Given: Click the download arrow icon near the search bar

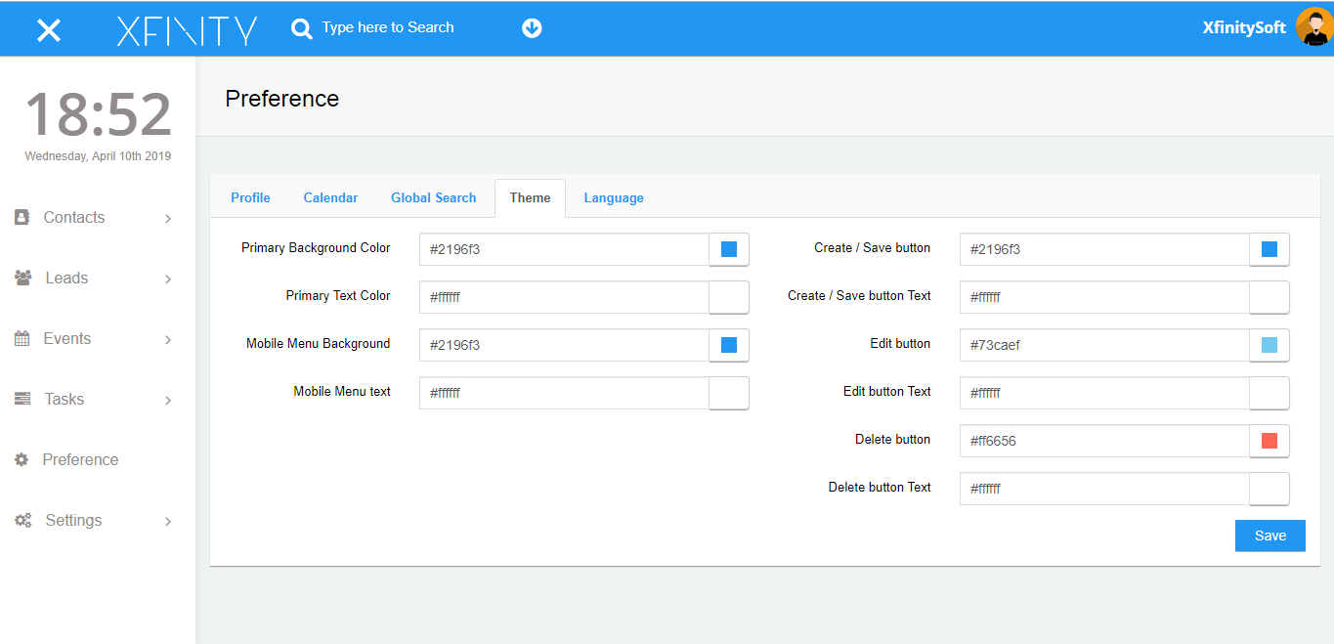Looking at the screenshot, I should (x=531, y=27).
